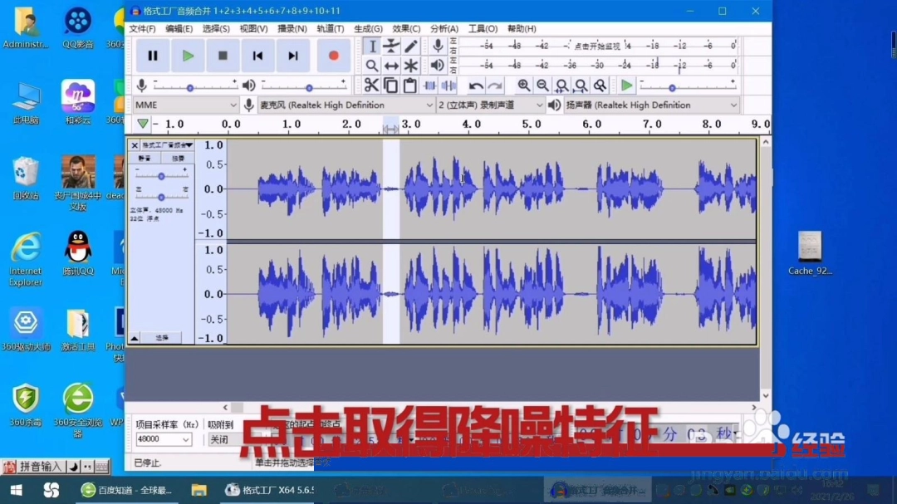Fit selection to window width
Image resolution: width=897 pixels, height=504 pixels.
coord(561,86)
